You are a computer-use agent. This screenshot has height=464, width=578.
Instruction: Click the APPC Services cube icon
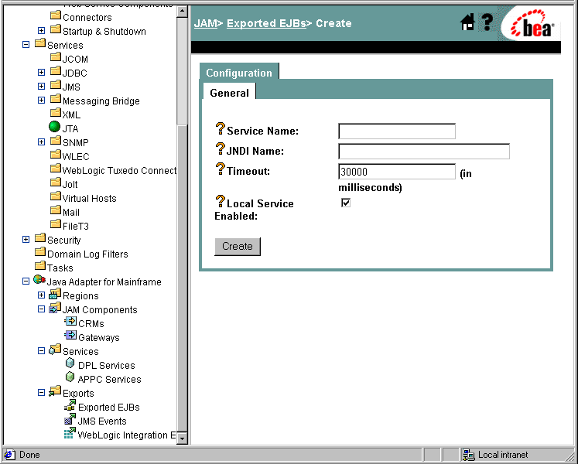coord(70,377)
